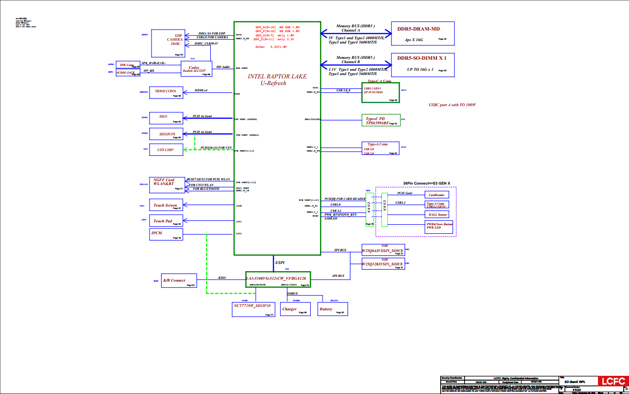Click the 'SPK R+/R-/L+/L-' label
The height and width of the screenshot is (394, 629).
click(154, 63)
